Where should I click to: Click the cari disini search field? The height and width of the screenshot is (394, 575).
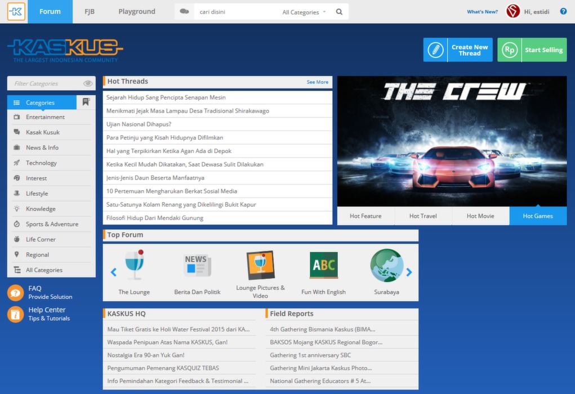[x=237, y=12]
